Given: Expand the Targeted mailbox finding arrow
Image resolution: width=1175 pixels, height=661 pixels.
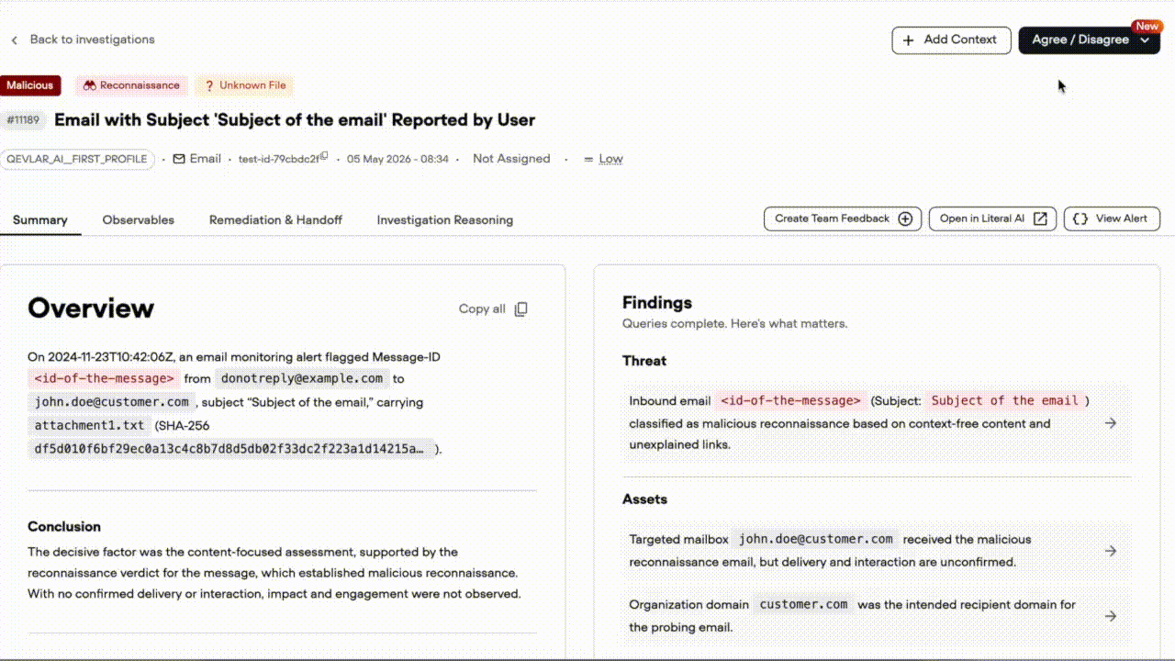Looking at the screenshot, I should tap(1111, 551).
